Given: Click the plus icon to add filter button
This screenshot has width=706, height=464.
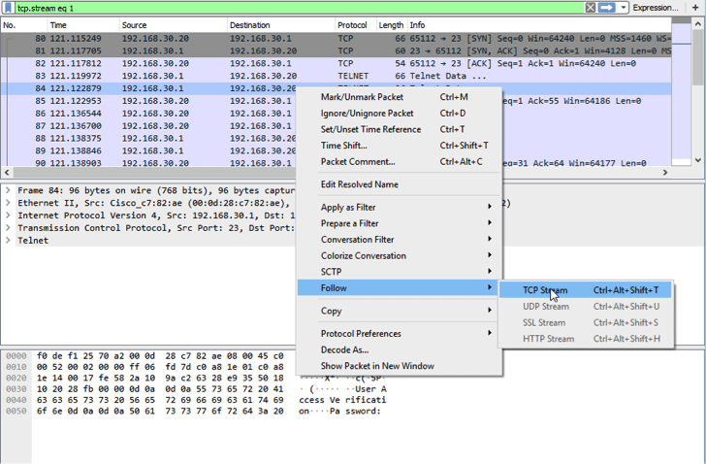Looking at the screenshot, I should (696, 7).
